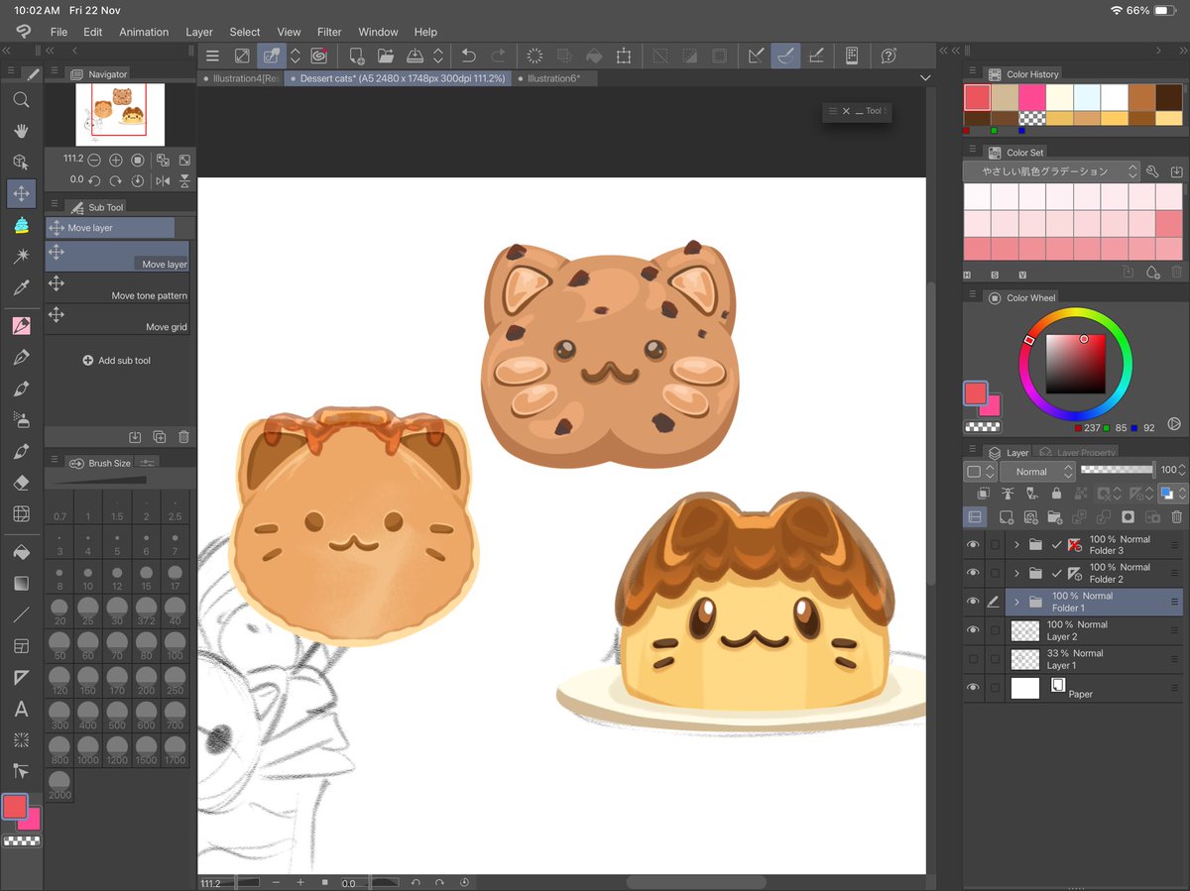1190x891 pixels.
Task: Click the Lock layer icon in the Layer palette
Action: coord(1055,494)
